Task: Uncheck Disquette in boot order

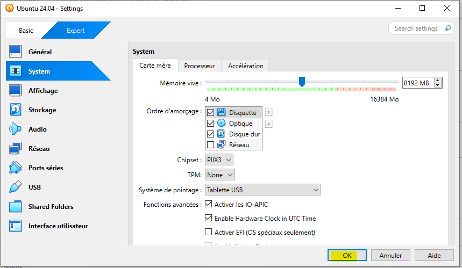Action: (x=211, y=113)
